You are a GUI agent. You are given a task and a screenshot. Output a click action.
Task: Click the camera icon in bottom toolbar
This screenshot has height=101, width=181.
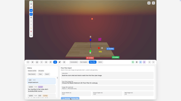[46, 62]
